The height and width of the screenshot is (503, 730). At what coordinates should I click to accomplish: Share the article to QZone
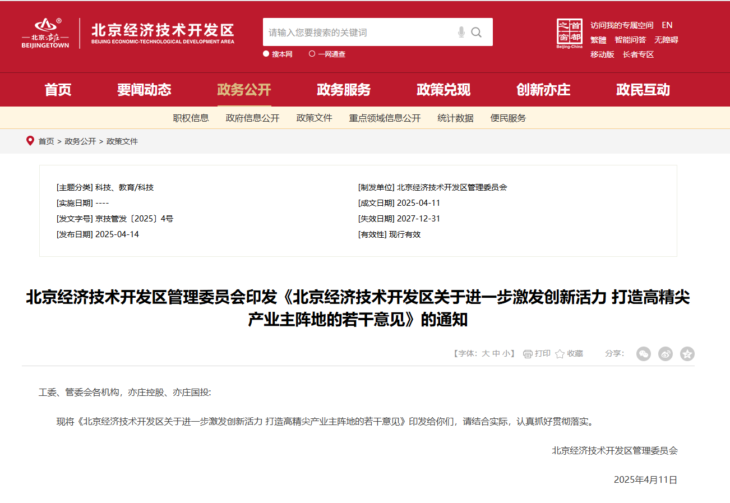pos(687,354)
